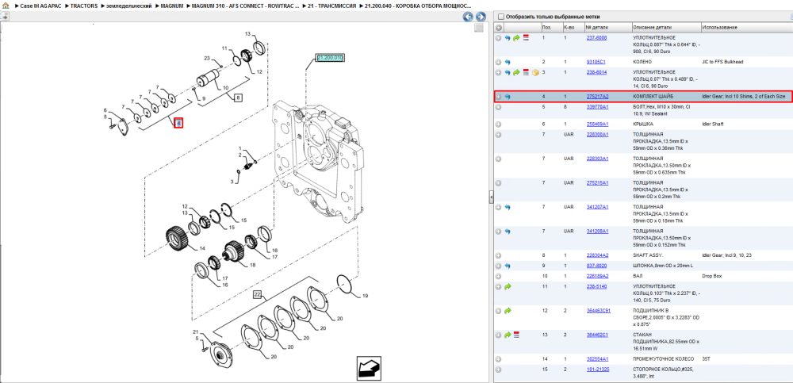This screenshot has height=383, width=793.
Task: Click the export icon above the diagram
Action: (x=5, y=17)
